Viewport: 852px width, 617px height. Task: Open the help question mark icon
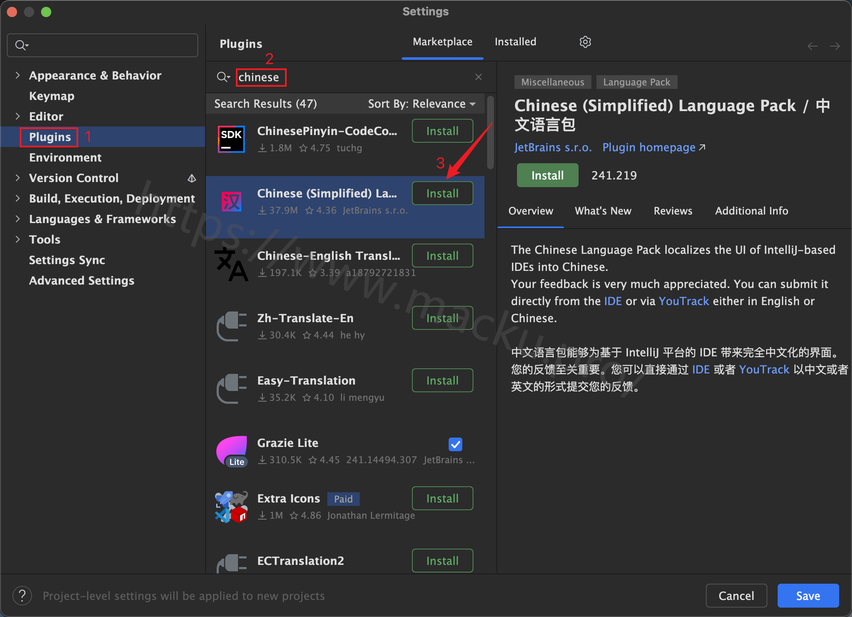click(22, 596)
